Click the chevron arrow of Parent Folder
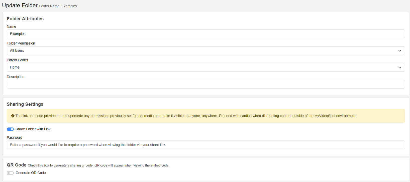 coord(399,67)
